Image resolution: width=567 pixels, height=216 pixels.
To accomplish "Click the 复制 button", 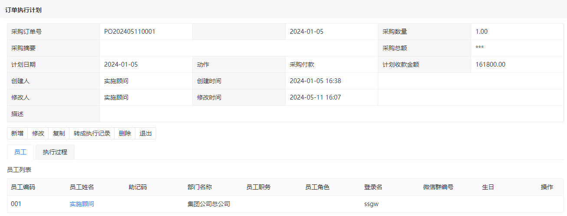I will (59, 133).
